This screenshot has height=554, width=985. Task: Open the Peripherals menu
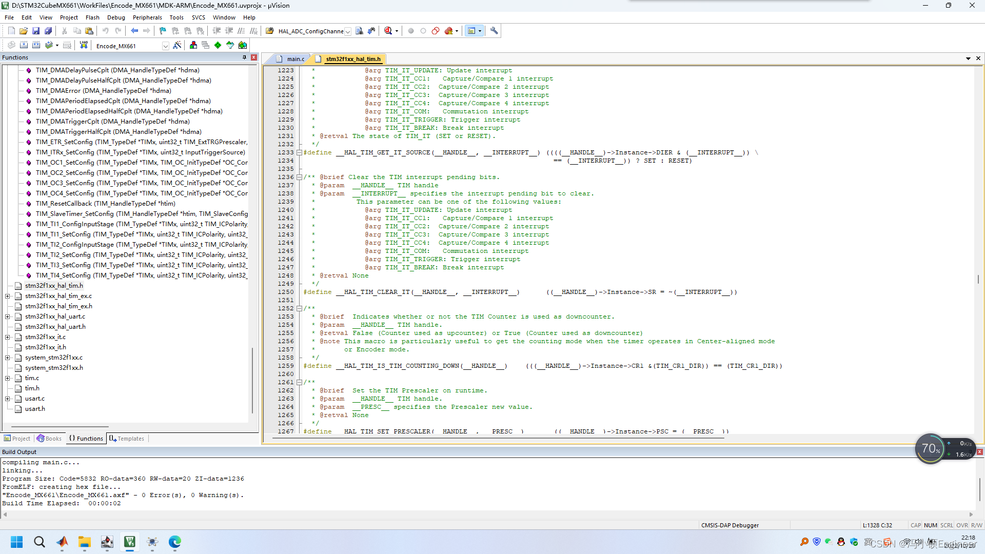pos(147,17)
